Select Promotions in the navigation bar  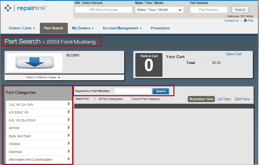tap(160, 28)
